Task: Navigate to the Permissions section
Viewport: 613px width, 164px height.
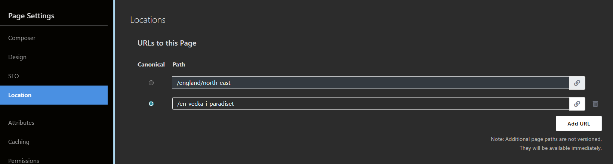Action: click(x=24, y=161)
